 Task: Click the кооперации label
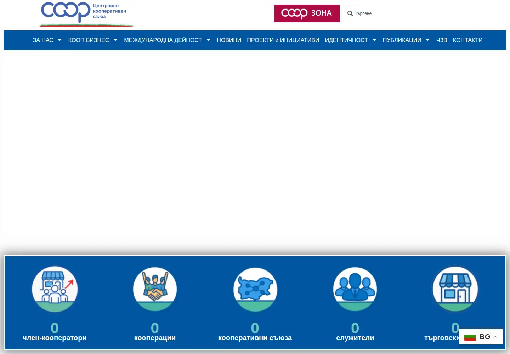[x=155, y=338]
